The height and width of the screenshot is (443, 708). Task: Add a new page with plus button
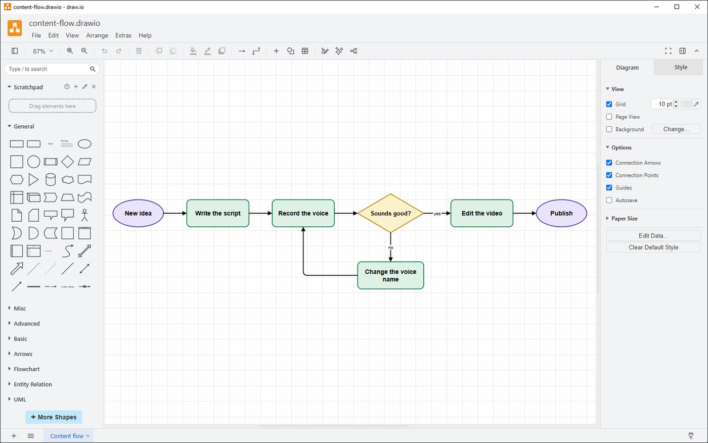14,436
